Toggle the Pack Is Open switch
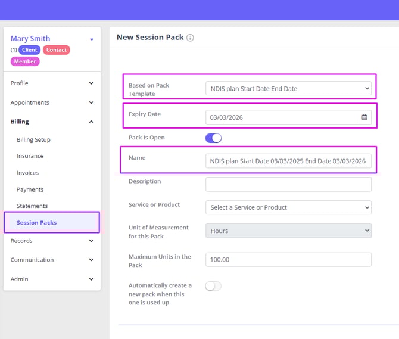This screenshot has height=339, width=399. 213,138
